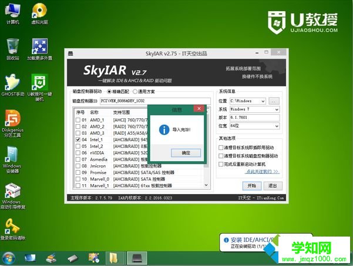Click the 确定 button in dialog
Screen dimensions: 353x266
[x=186, y=153]
